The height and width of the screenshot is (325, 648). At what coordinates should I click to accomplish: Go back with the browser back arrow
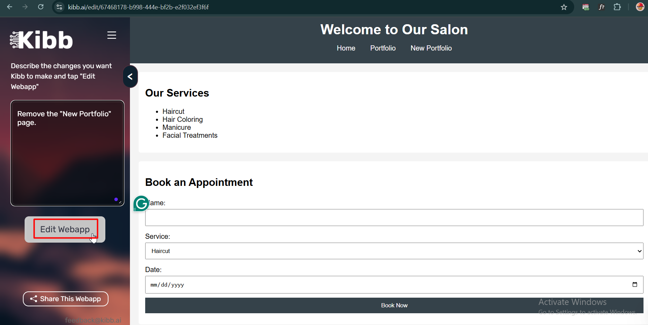click(10, 7)
